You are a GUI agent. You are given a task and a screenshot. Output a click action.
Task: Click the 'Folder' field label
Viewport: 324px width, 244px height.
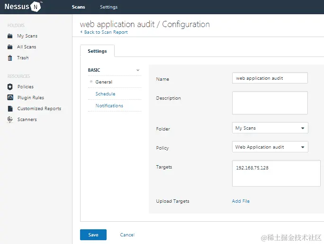tap(163, 129)
